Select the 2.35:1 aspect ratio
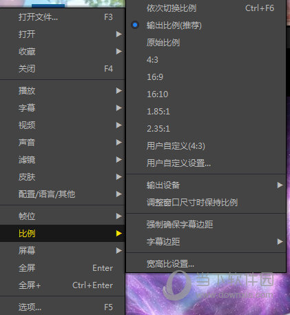The width and height of the screenshot is (290, 315). [x=206, y=129]
